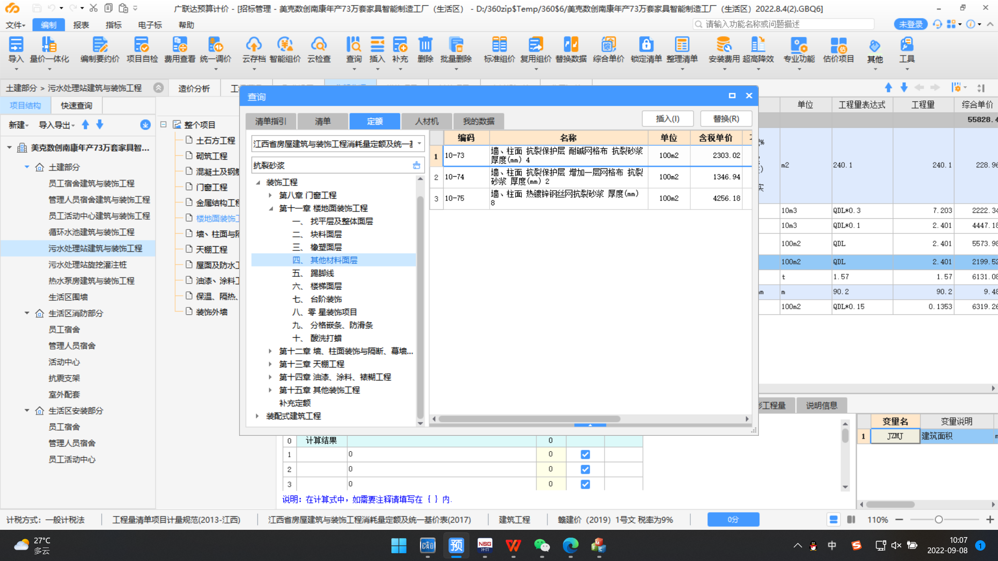This screenshot has width=998, height=561.
Task: Open the 造价分析 tab
Action: tap(194, 88)
